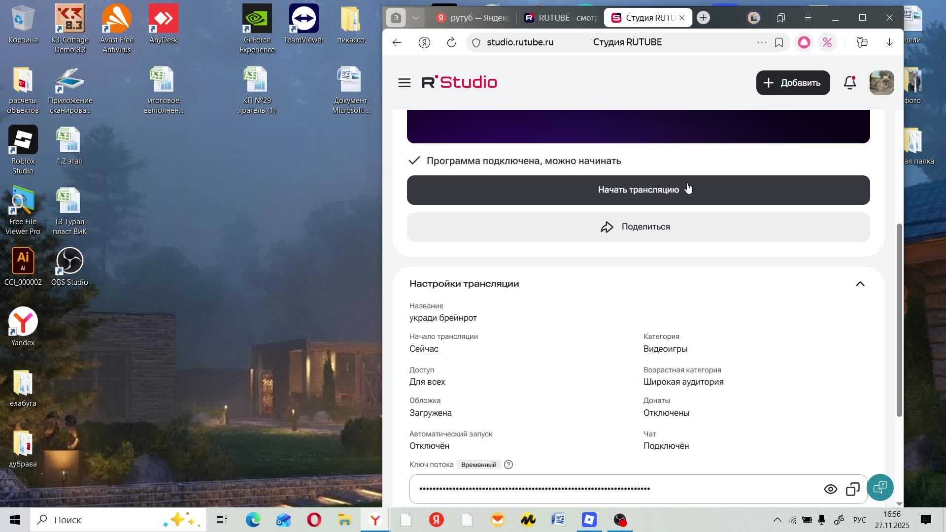Copy the stream key
The width and height of the screenshot is (946, 532).
[852, 489]
